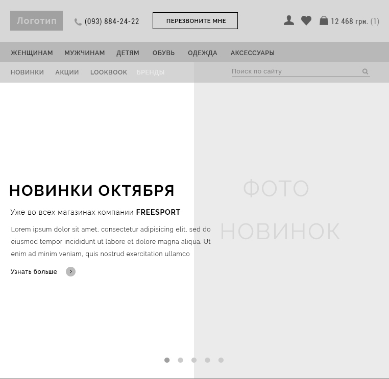Click the Узнать больше link
The image size is (389, 379).
pos(34,272)
